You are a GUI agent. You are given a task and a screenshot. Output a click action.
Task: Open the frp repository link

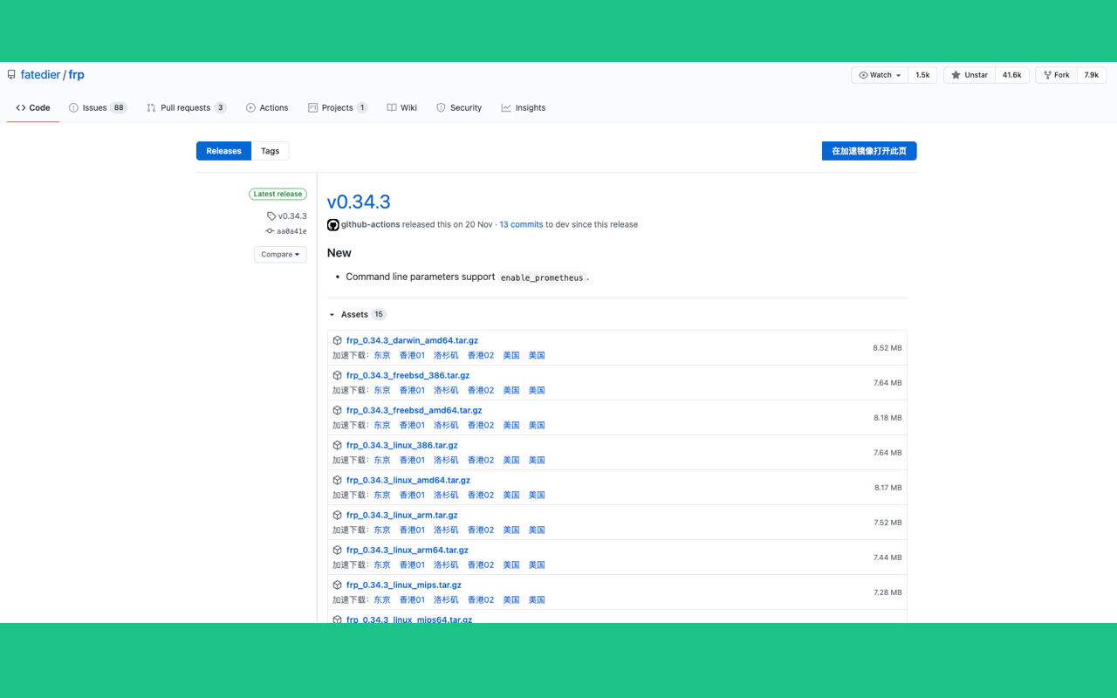[x=77, y=75]
